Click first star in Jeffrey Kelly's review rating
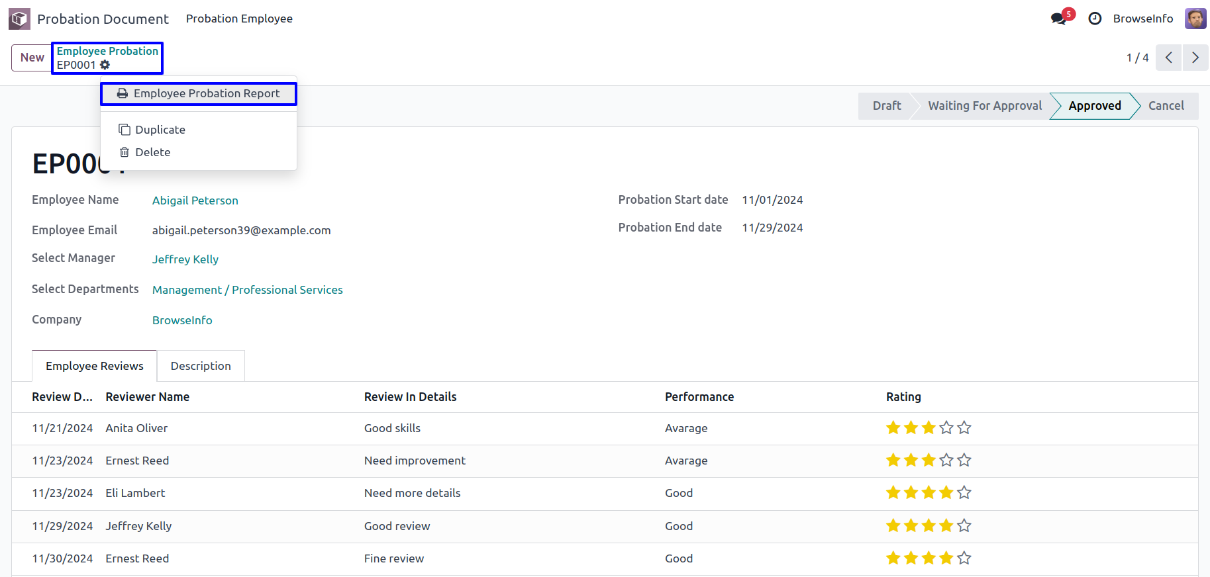The image size is (1210, 577). tap(893, 526)
